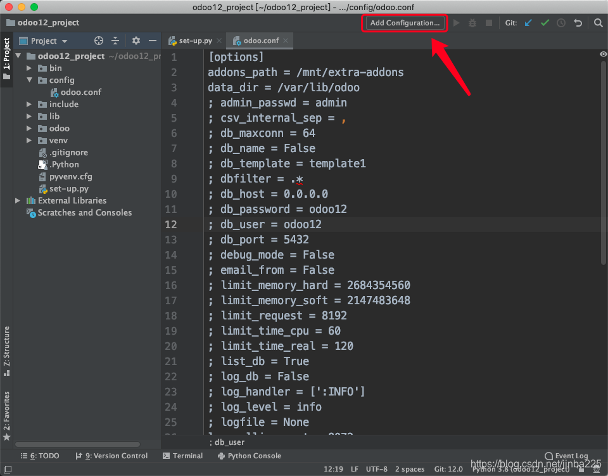Click the [options] section header line
608x476 pixels.
pyautogui.click(x=236, y=57)
